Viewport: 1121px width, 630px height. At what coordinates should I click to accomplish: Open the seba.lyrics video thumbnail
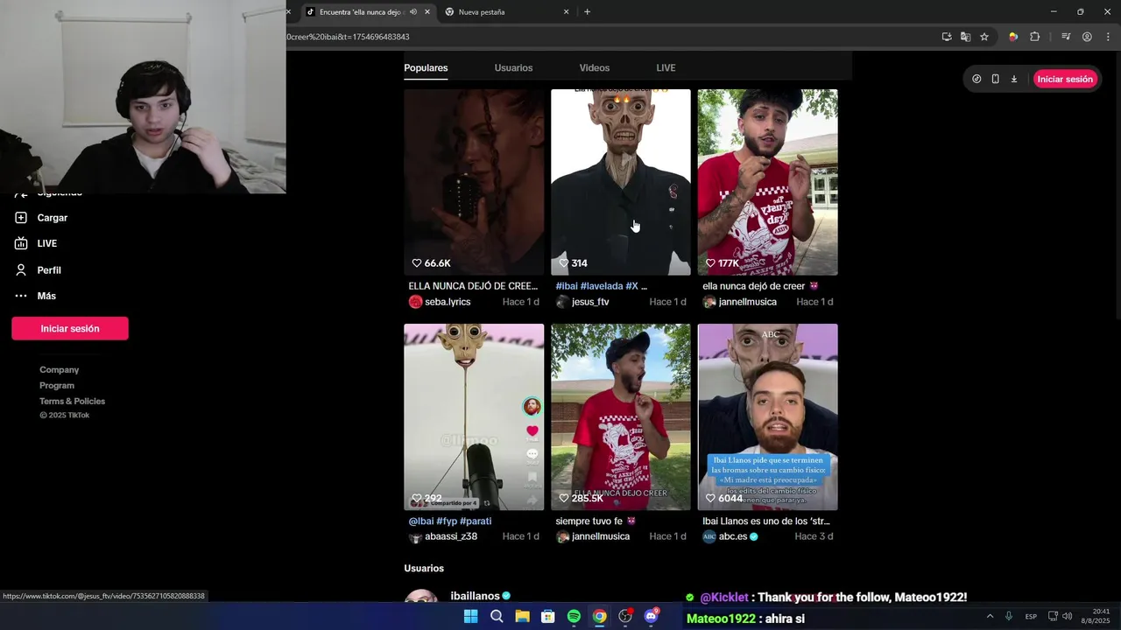click(474, 182)
